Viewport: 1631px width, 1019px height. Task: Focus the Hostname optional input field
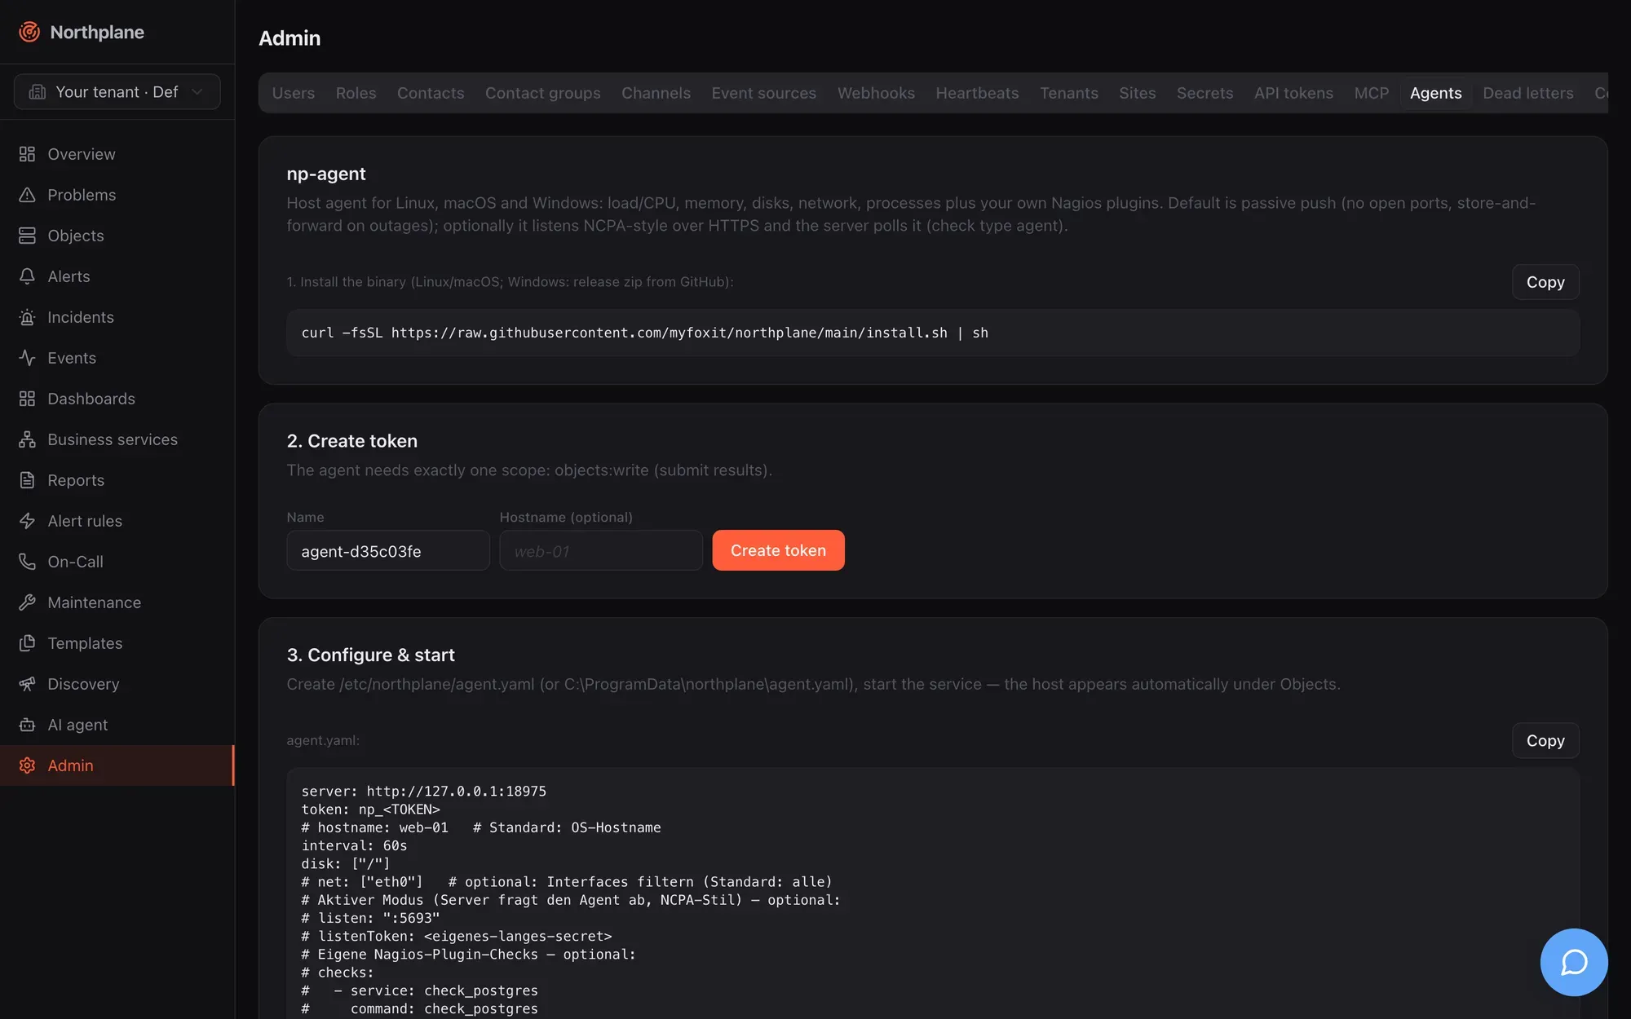[601, 550]
